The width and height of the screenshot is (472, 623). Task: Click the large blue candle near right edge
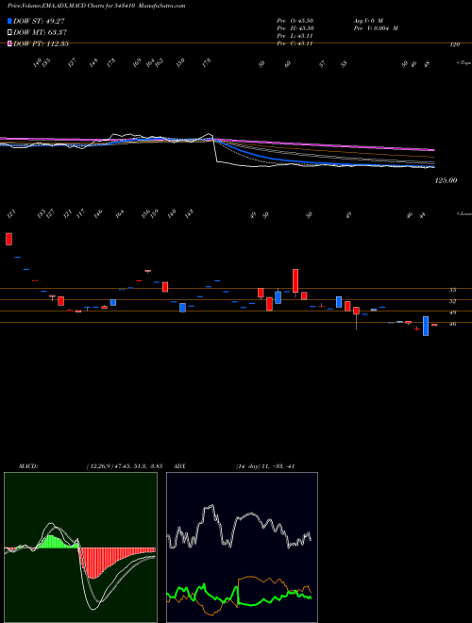point(426,327)
